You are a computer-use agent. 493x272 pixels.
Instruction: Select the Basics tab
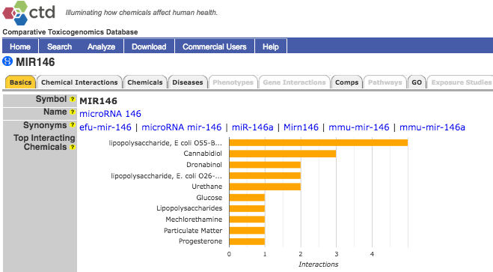click(x=20, y=82)
